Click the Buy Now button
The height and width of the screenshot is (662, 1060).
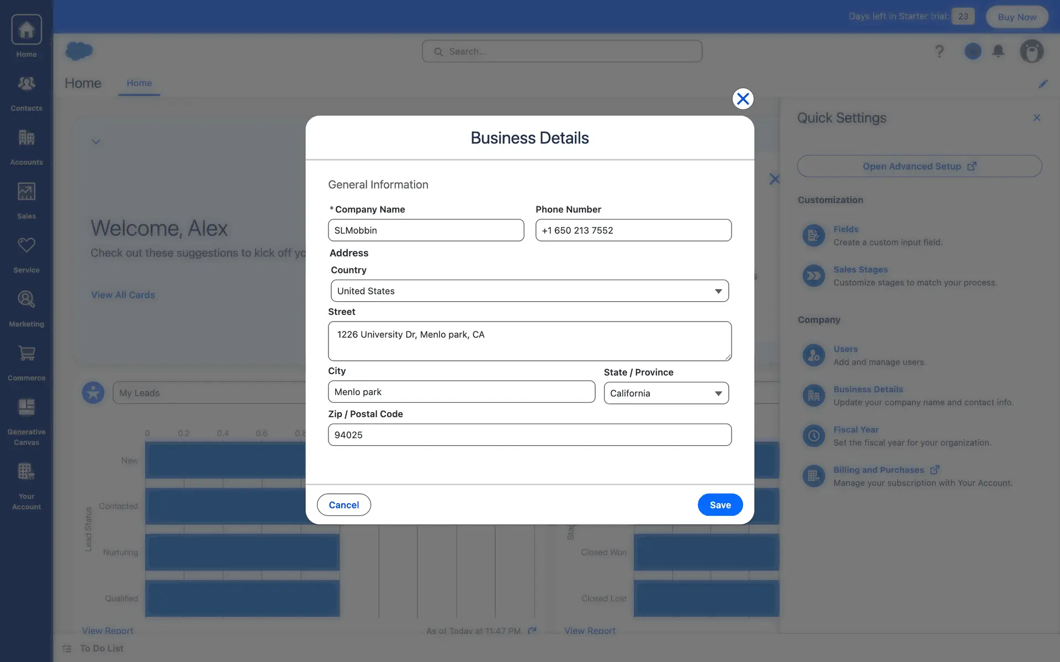pyautogui.click(x=1016, y=17)
